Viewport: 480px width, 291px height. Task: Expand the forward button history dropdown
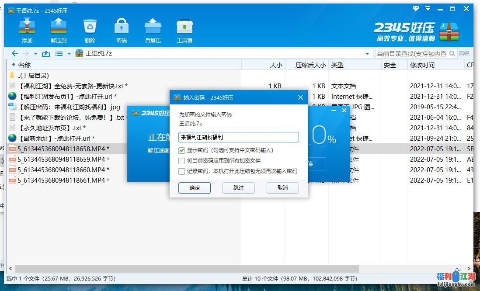[35, 53]
